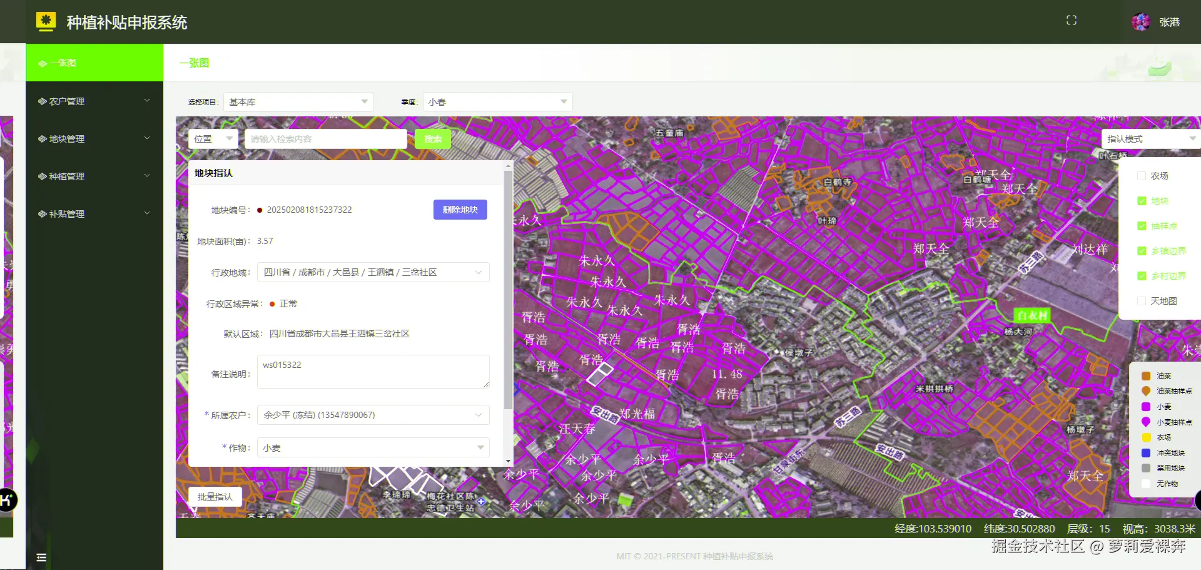Click the 米拱拱桥 place label on map

pyautogui.click(x=935, y=389)
